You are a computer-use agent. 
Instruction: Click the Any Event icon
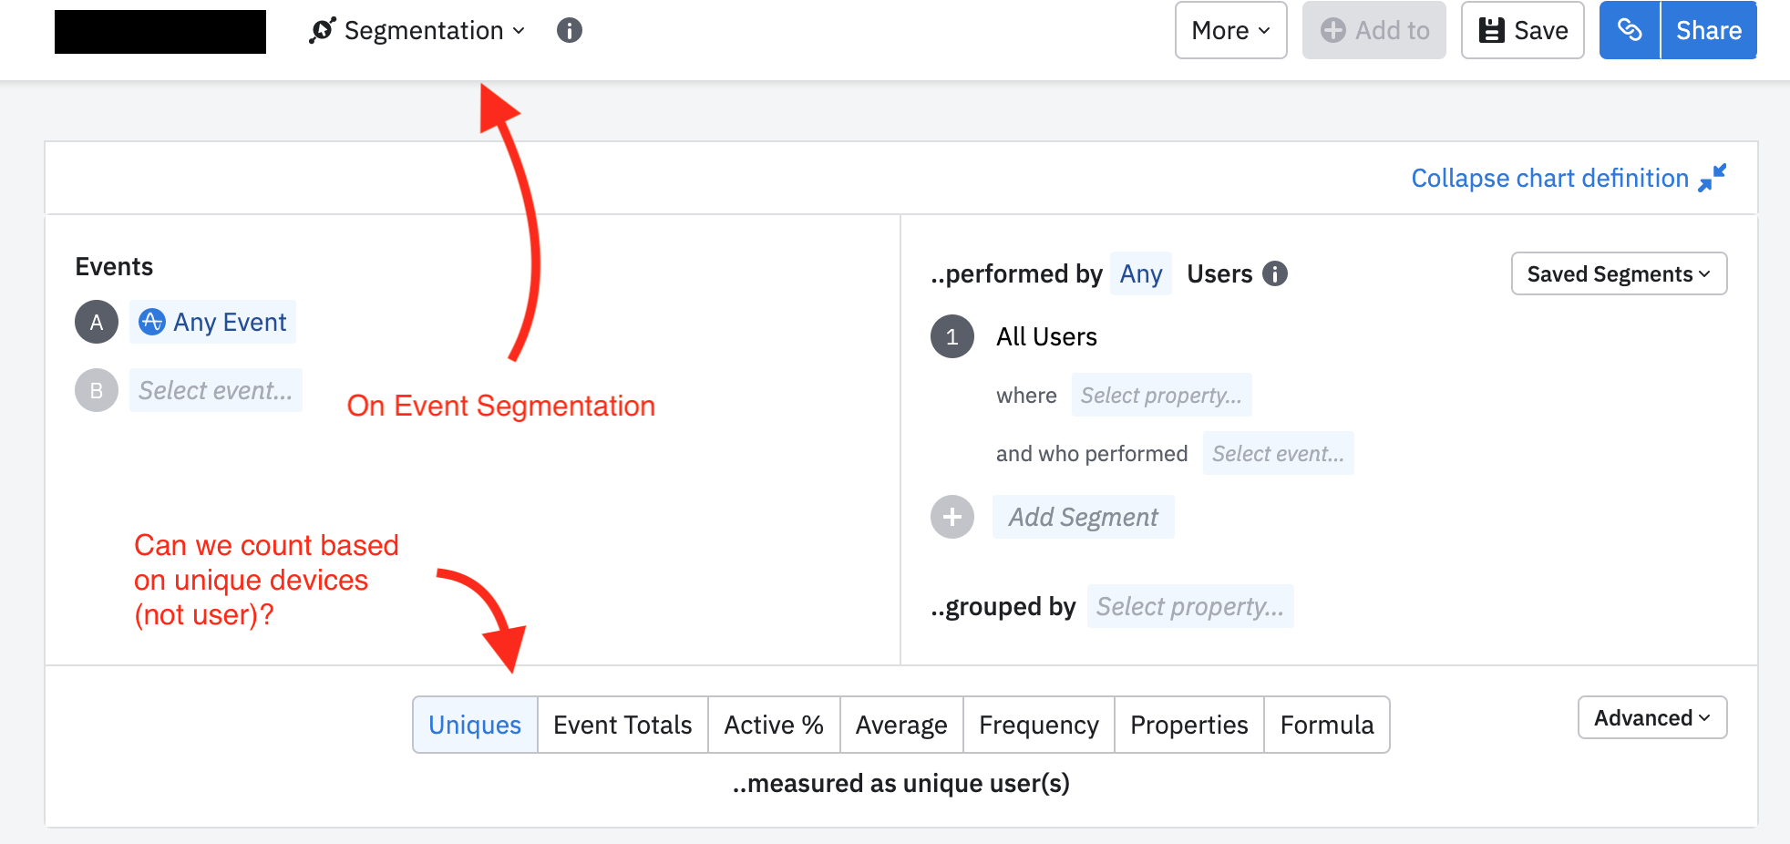point(152,322)
